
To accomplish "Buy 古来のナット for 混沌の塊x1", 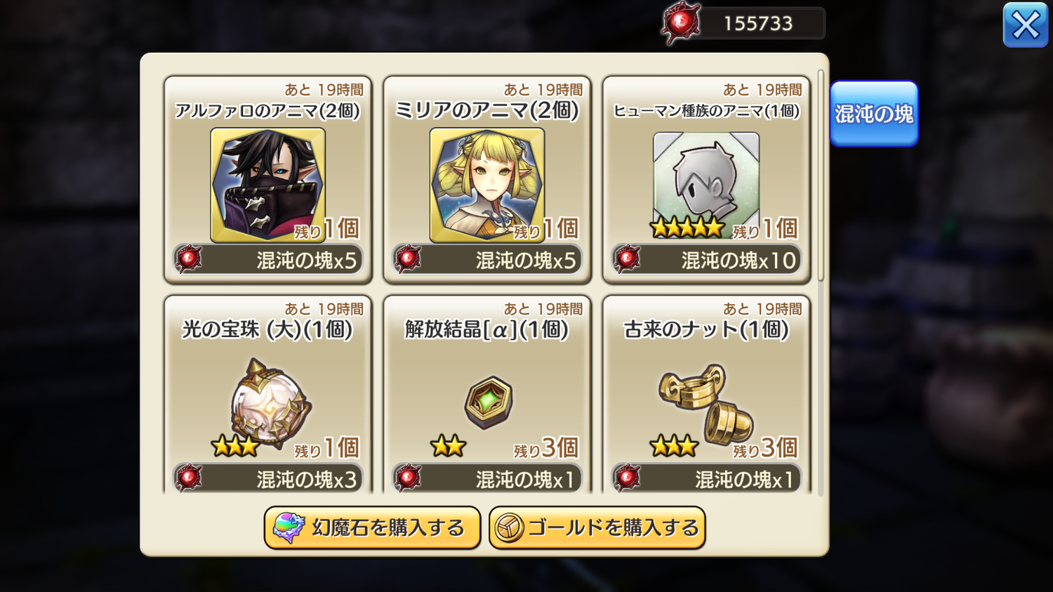I will pos(706,479).
